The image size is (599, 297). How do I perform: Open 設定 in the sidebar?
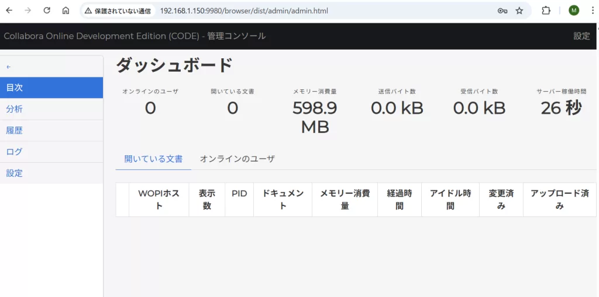pyautogui.click(x=51, y=173)
